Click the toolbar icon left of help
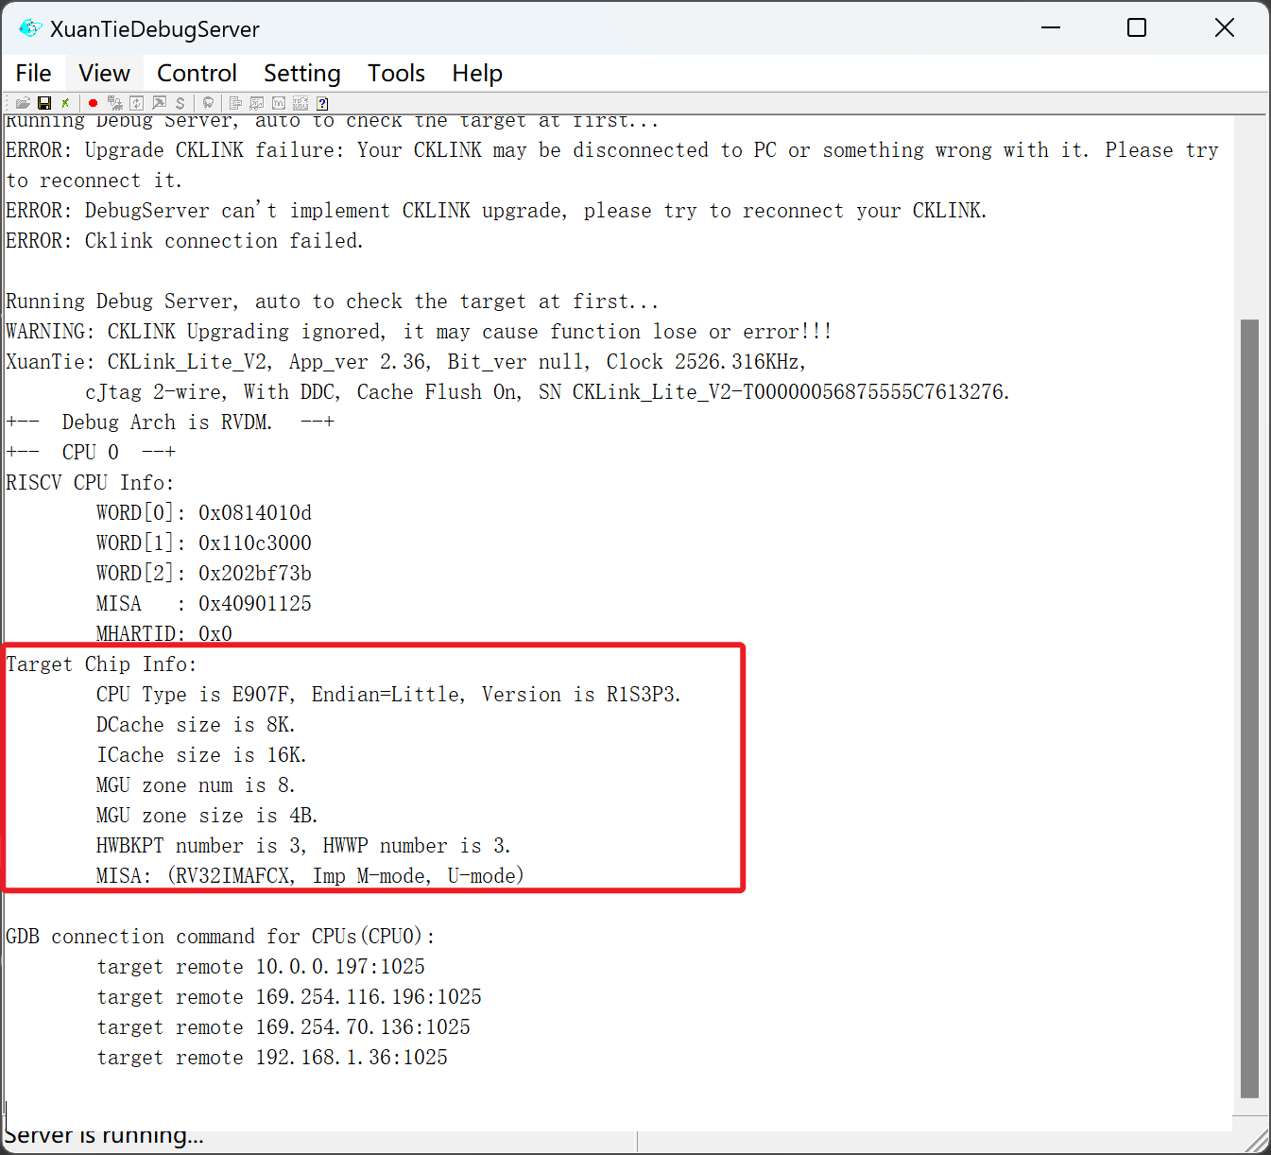This screenshot has height=1155, width=1271. point(301,103)
